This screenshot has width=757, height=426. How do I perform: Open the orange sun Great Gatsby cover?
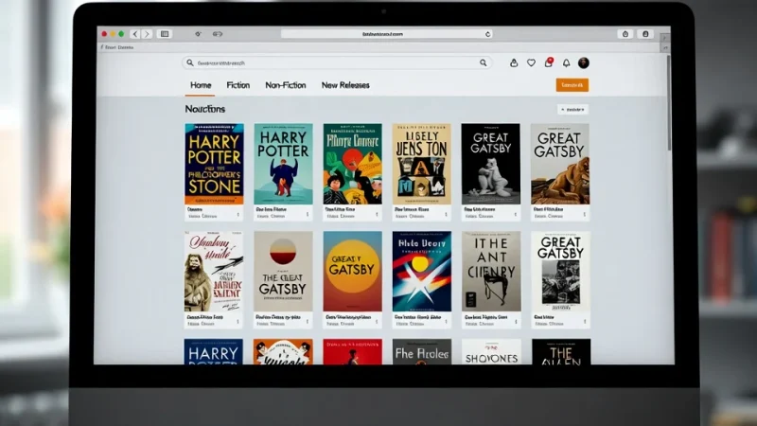coord(352,272)
